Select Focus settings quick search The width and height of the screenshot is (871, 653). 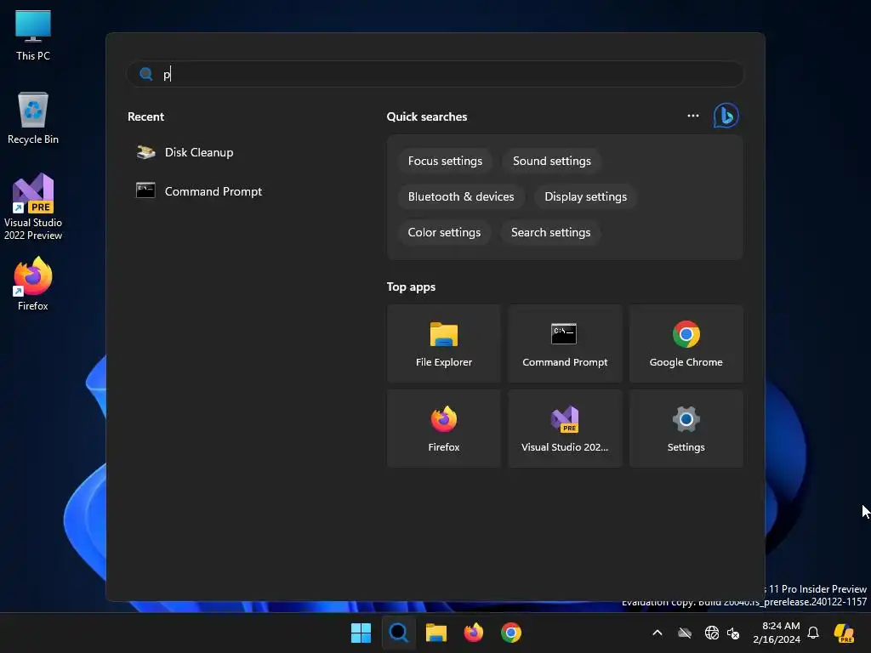click(445, 161)
